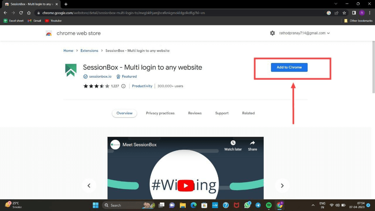Close the SessionBox browser tab
This screenshot has width=375, height=211.
(57, 4)
